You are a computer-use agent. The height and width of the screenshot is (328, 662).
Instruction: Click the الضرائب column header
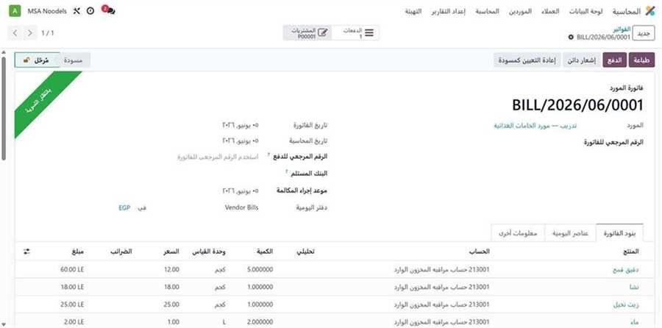[x=121, y=252]
